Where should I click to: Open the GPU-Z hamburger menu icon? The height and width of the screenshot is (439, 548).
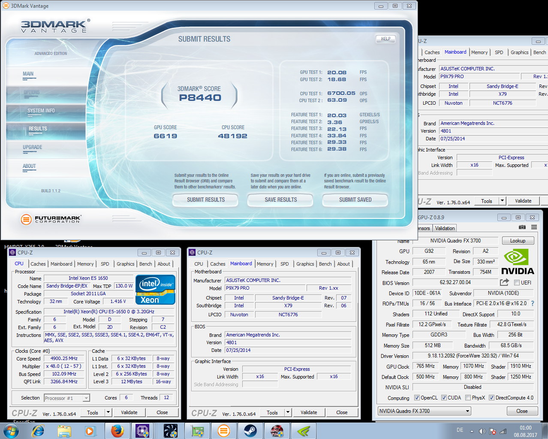pos(534,227)
